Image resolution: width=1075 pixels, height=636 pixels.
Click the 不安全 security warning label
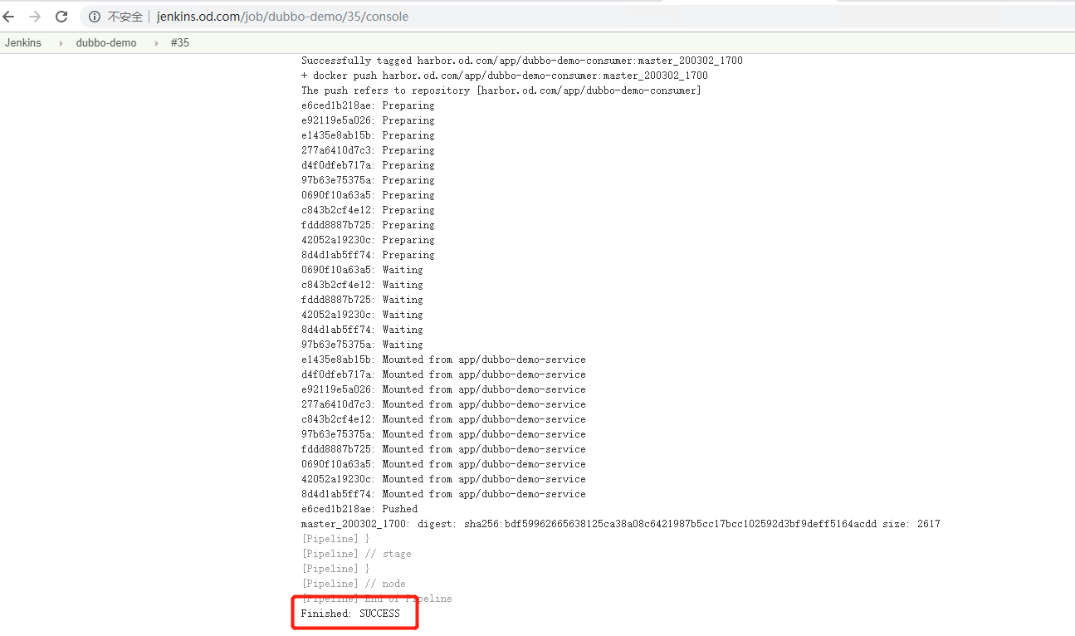[125, 17]
